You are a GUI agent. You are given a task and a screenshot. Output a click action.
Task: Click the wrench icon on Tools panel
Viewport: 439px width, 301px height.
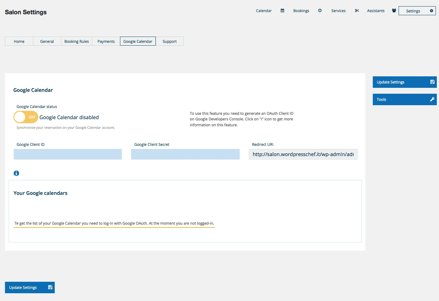click(432, 99)
